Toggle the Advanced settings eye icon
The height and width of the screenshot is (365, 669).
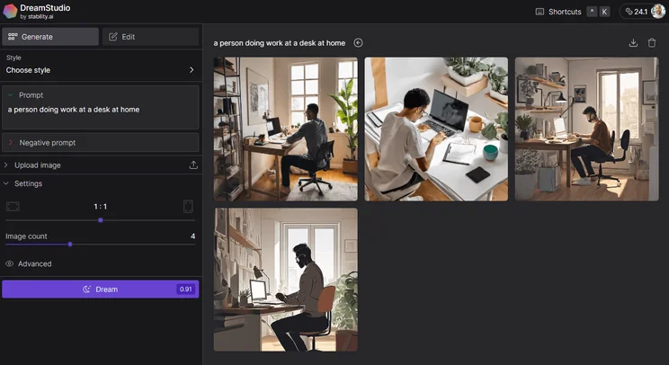[9, 264]
